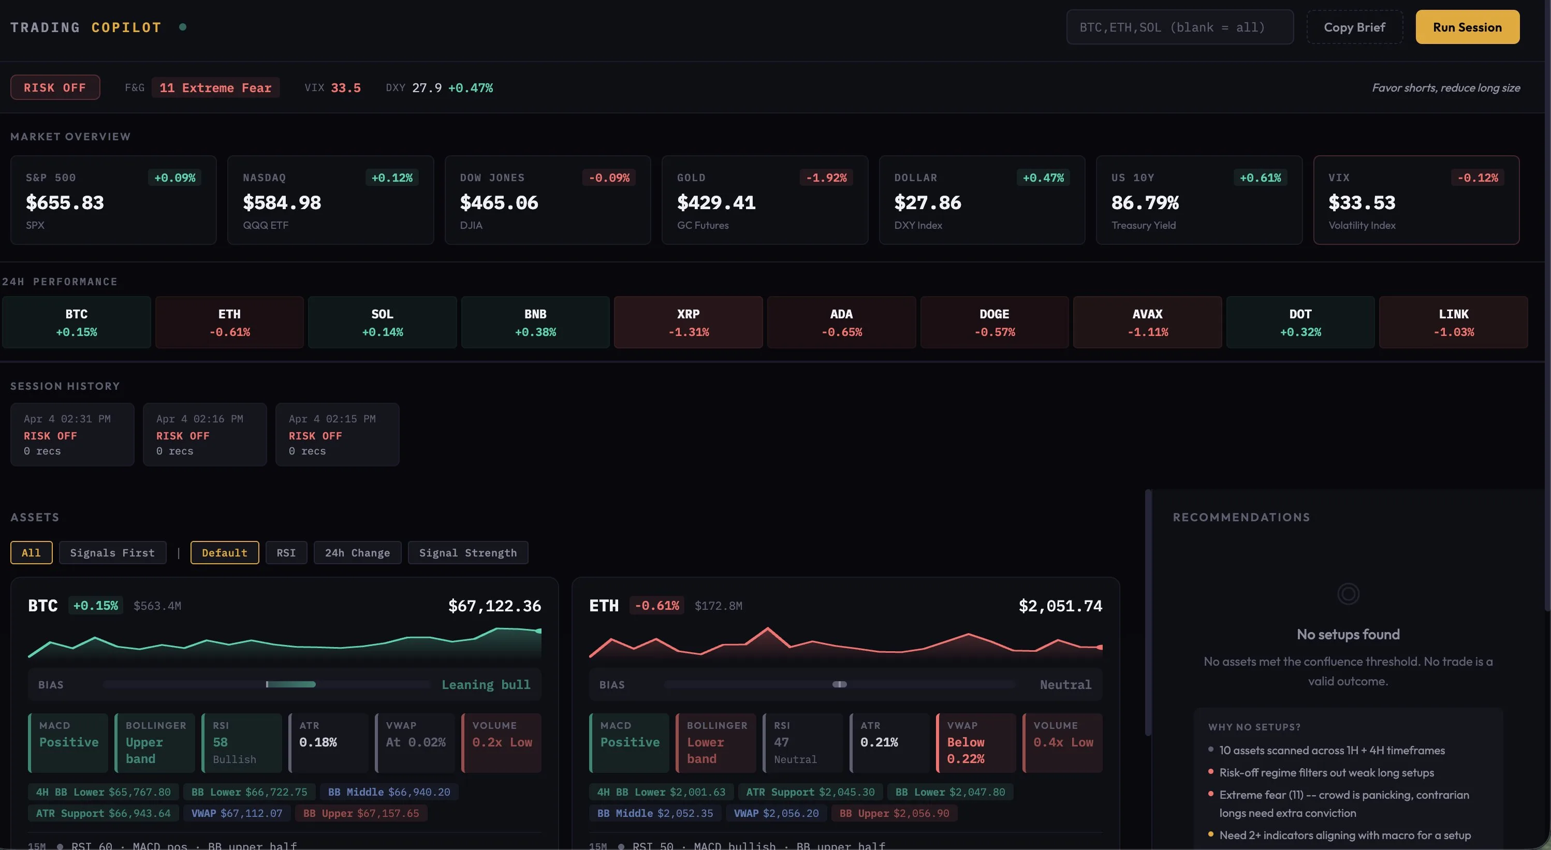This screenshot has height=850, width=1551.
Task: Focus the asset symbols input field
Action: [1179, 27]
